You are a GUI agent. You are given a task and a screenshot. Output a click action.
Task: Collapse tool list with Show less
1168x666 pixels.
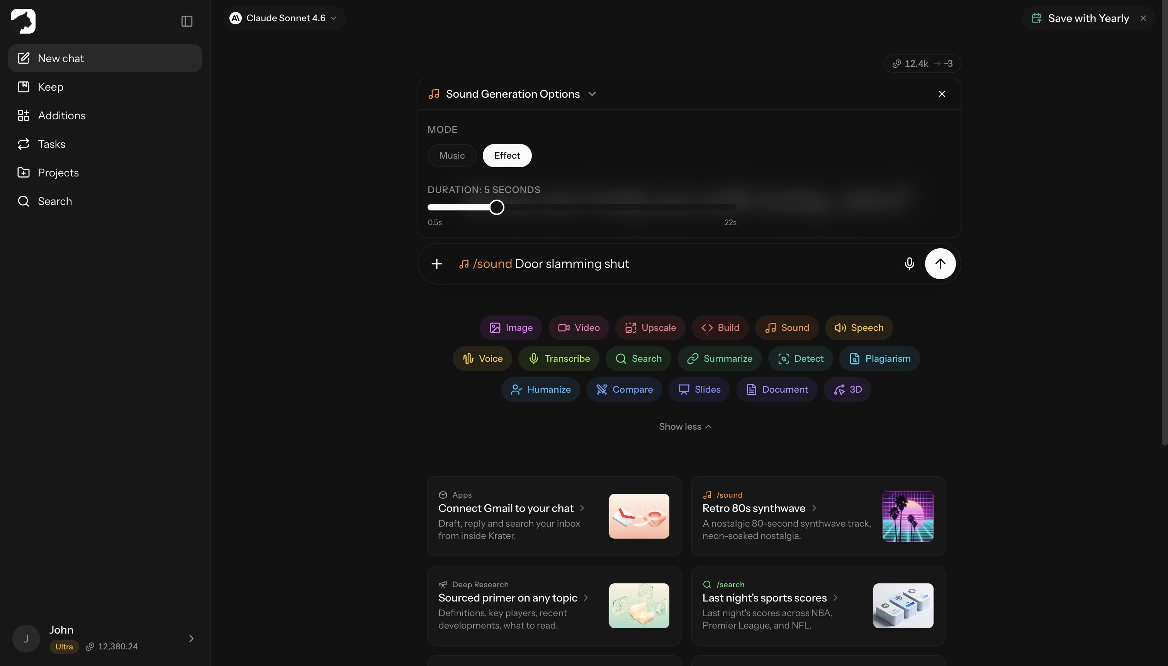(x=685, y=426)
